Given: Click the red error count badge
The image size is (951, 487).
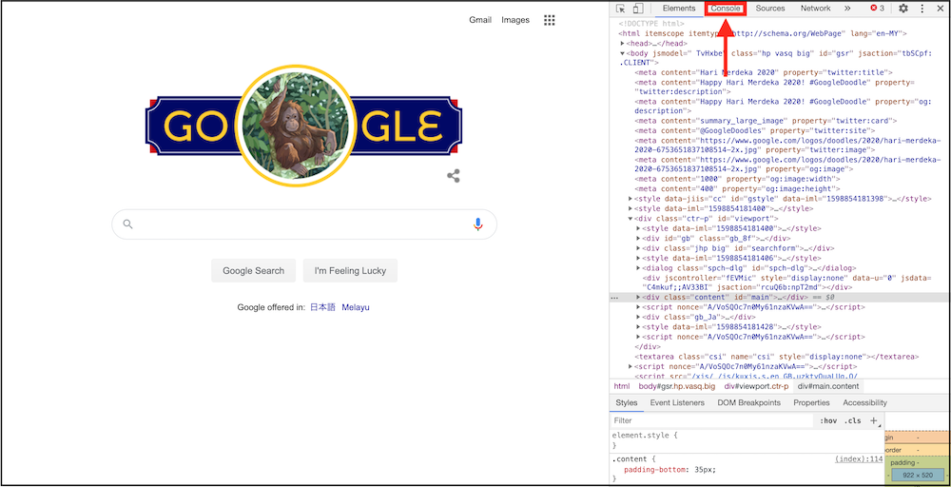Looking at the screenshot, I should [877, 9].
